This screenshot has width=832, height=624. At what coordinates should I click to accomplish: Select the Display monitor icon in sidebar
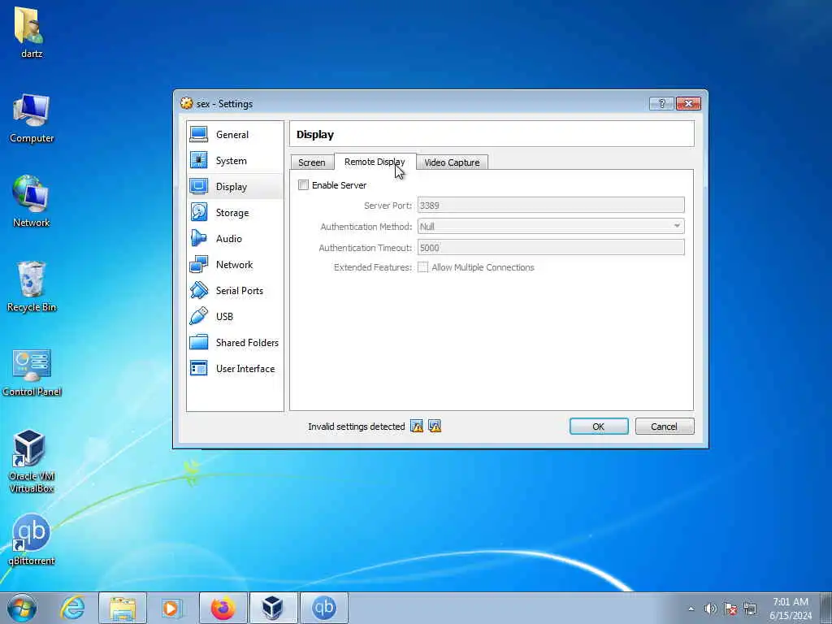click(x=199, y=186)
